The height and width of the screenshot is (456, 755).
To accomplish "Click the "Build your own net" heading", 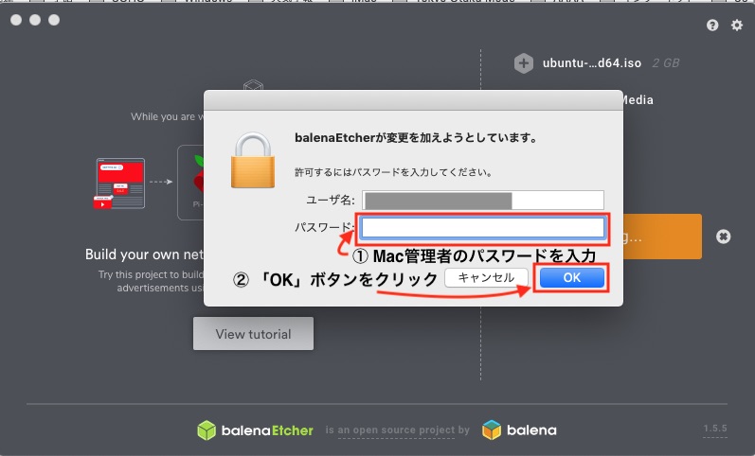I will coord(144,254).
